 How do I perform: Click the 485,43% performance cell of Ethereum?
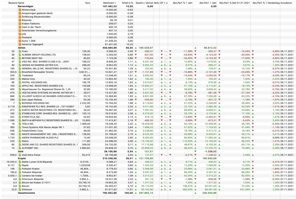pos(187,189)
